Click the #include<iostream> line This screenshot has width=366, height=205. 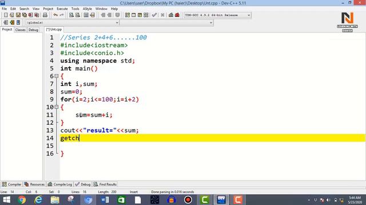(x=94, y=45)
